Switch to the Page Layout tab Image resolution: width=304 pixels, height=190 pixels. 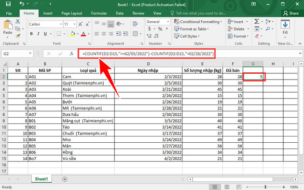tap(72, 14)
